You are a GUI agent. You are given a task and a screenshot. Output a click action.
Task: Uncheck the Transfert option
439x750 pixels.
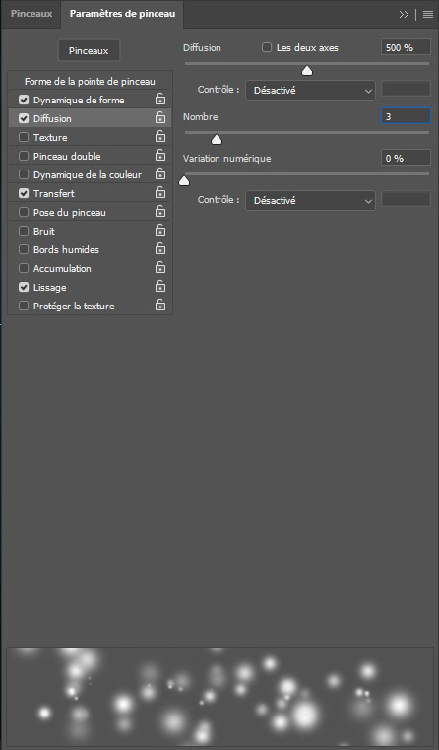24,193
